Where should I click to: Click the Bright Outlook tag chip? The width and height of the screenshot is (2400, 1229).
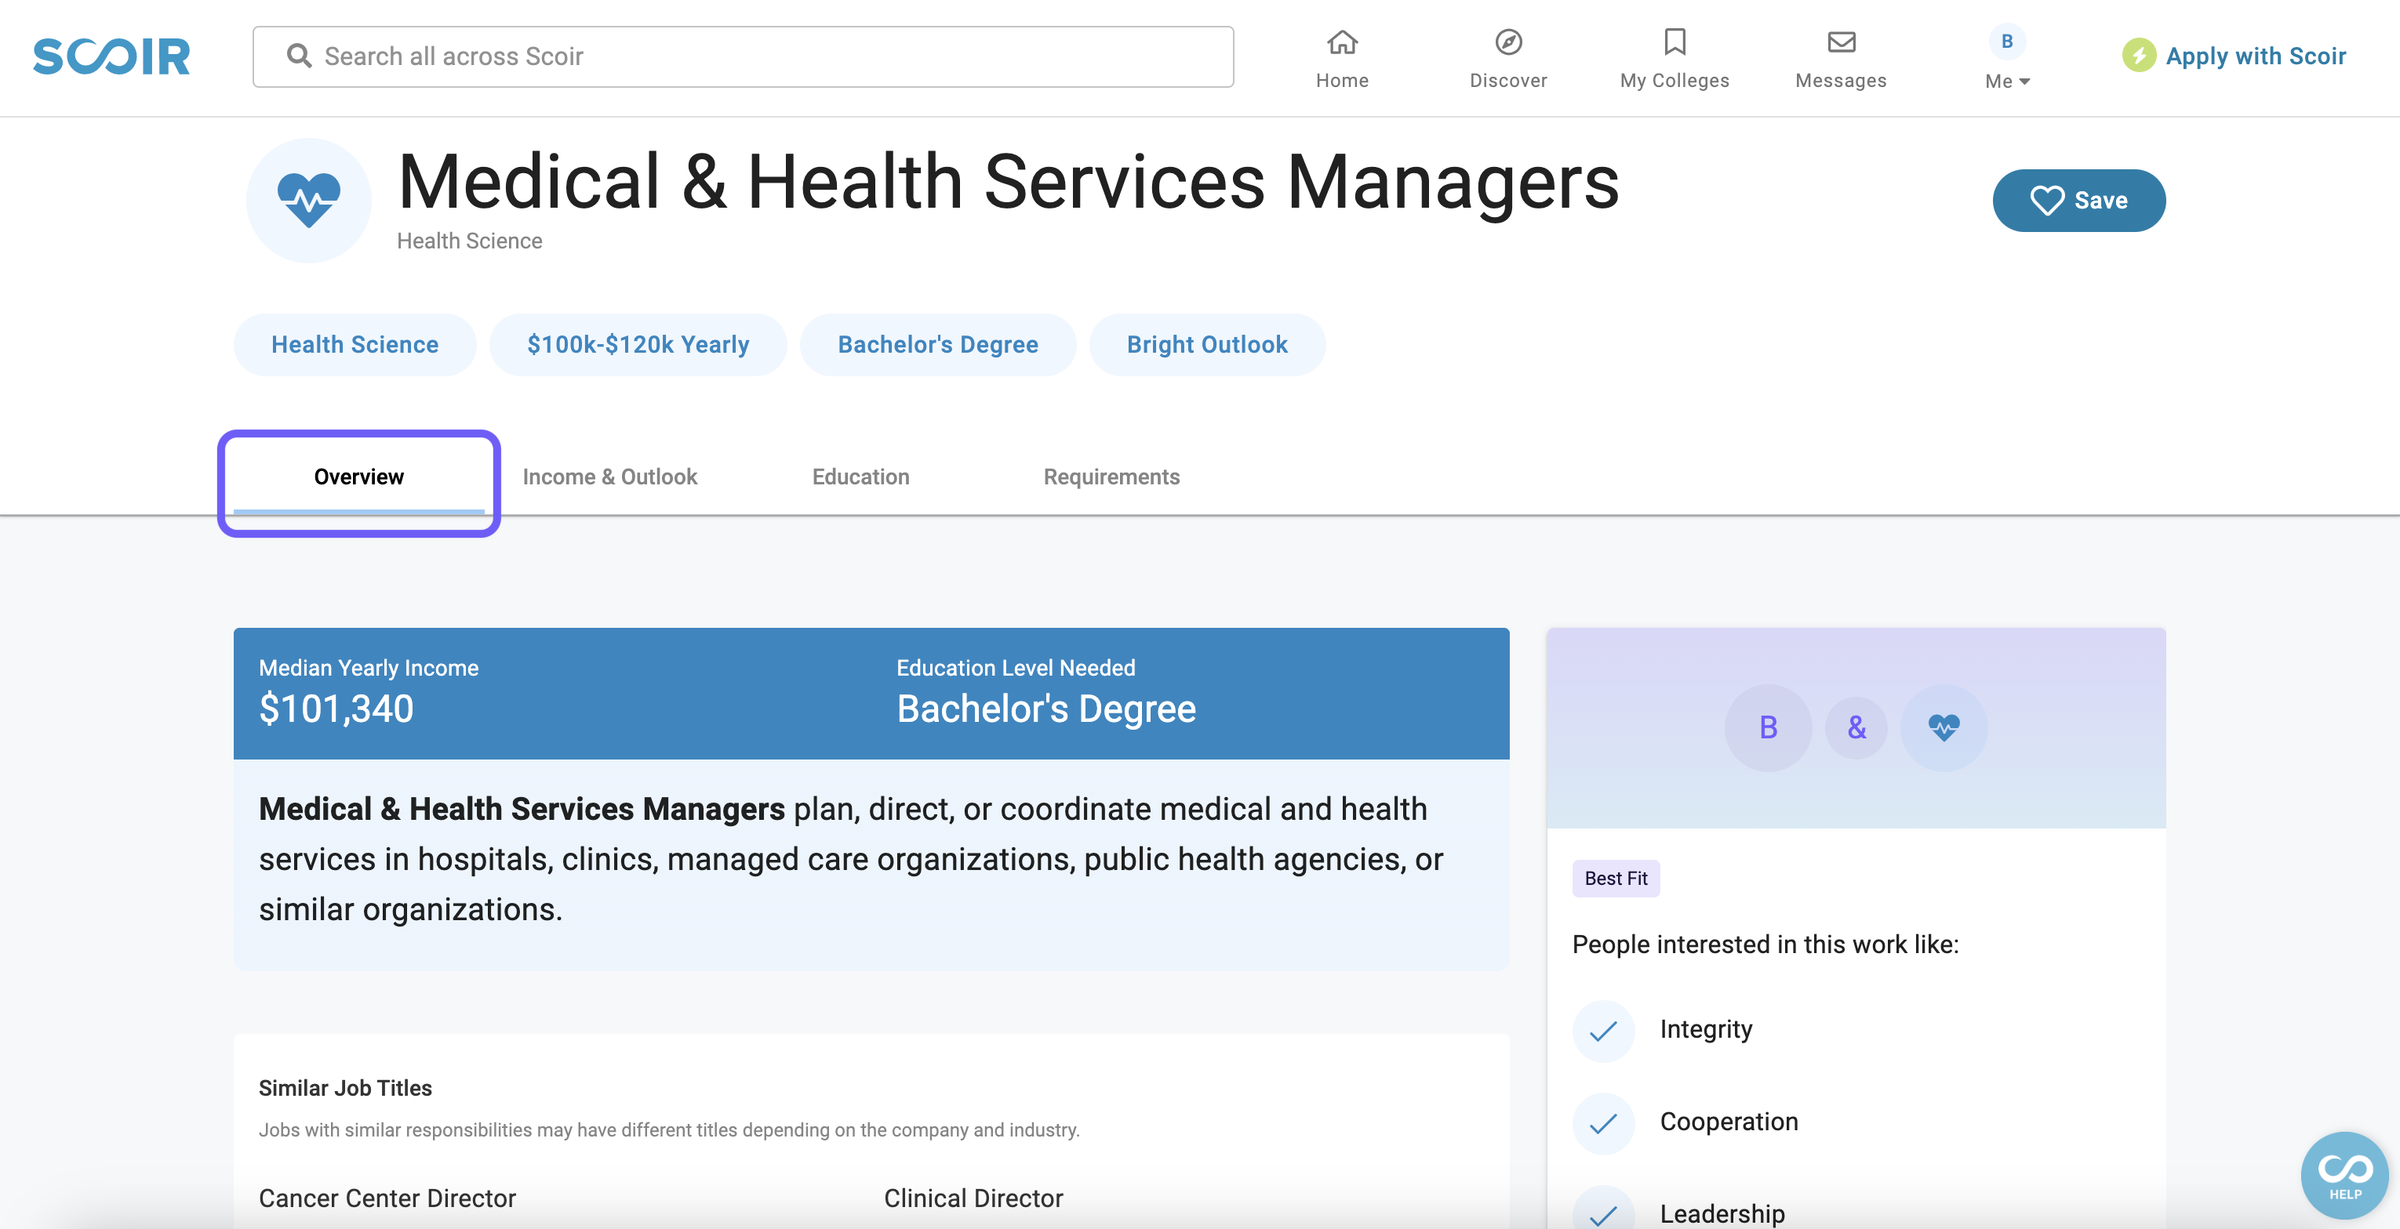1206,345
